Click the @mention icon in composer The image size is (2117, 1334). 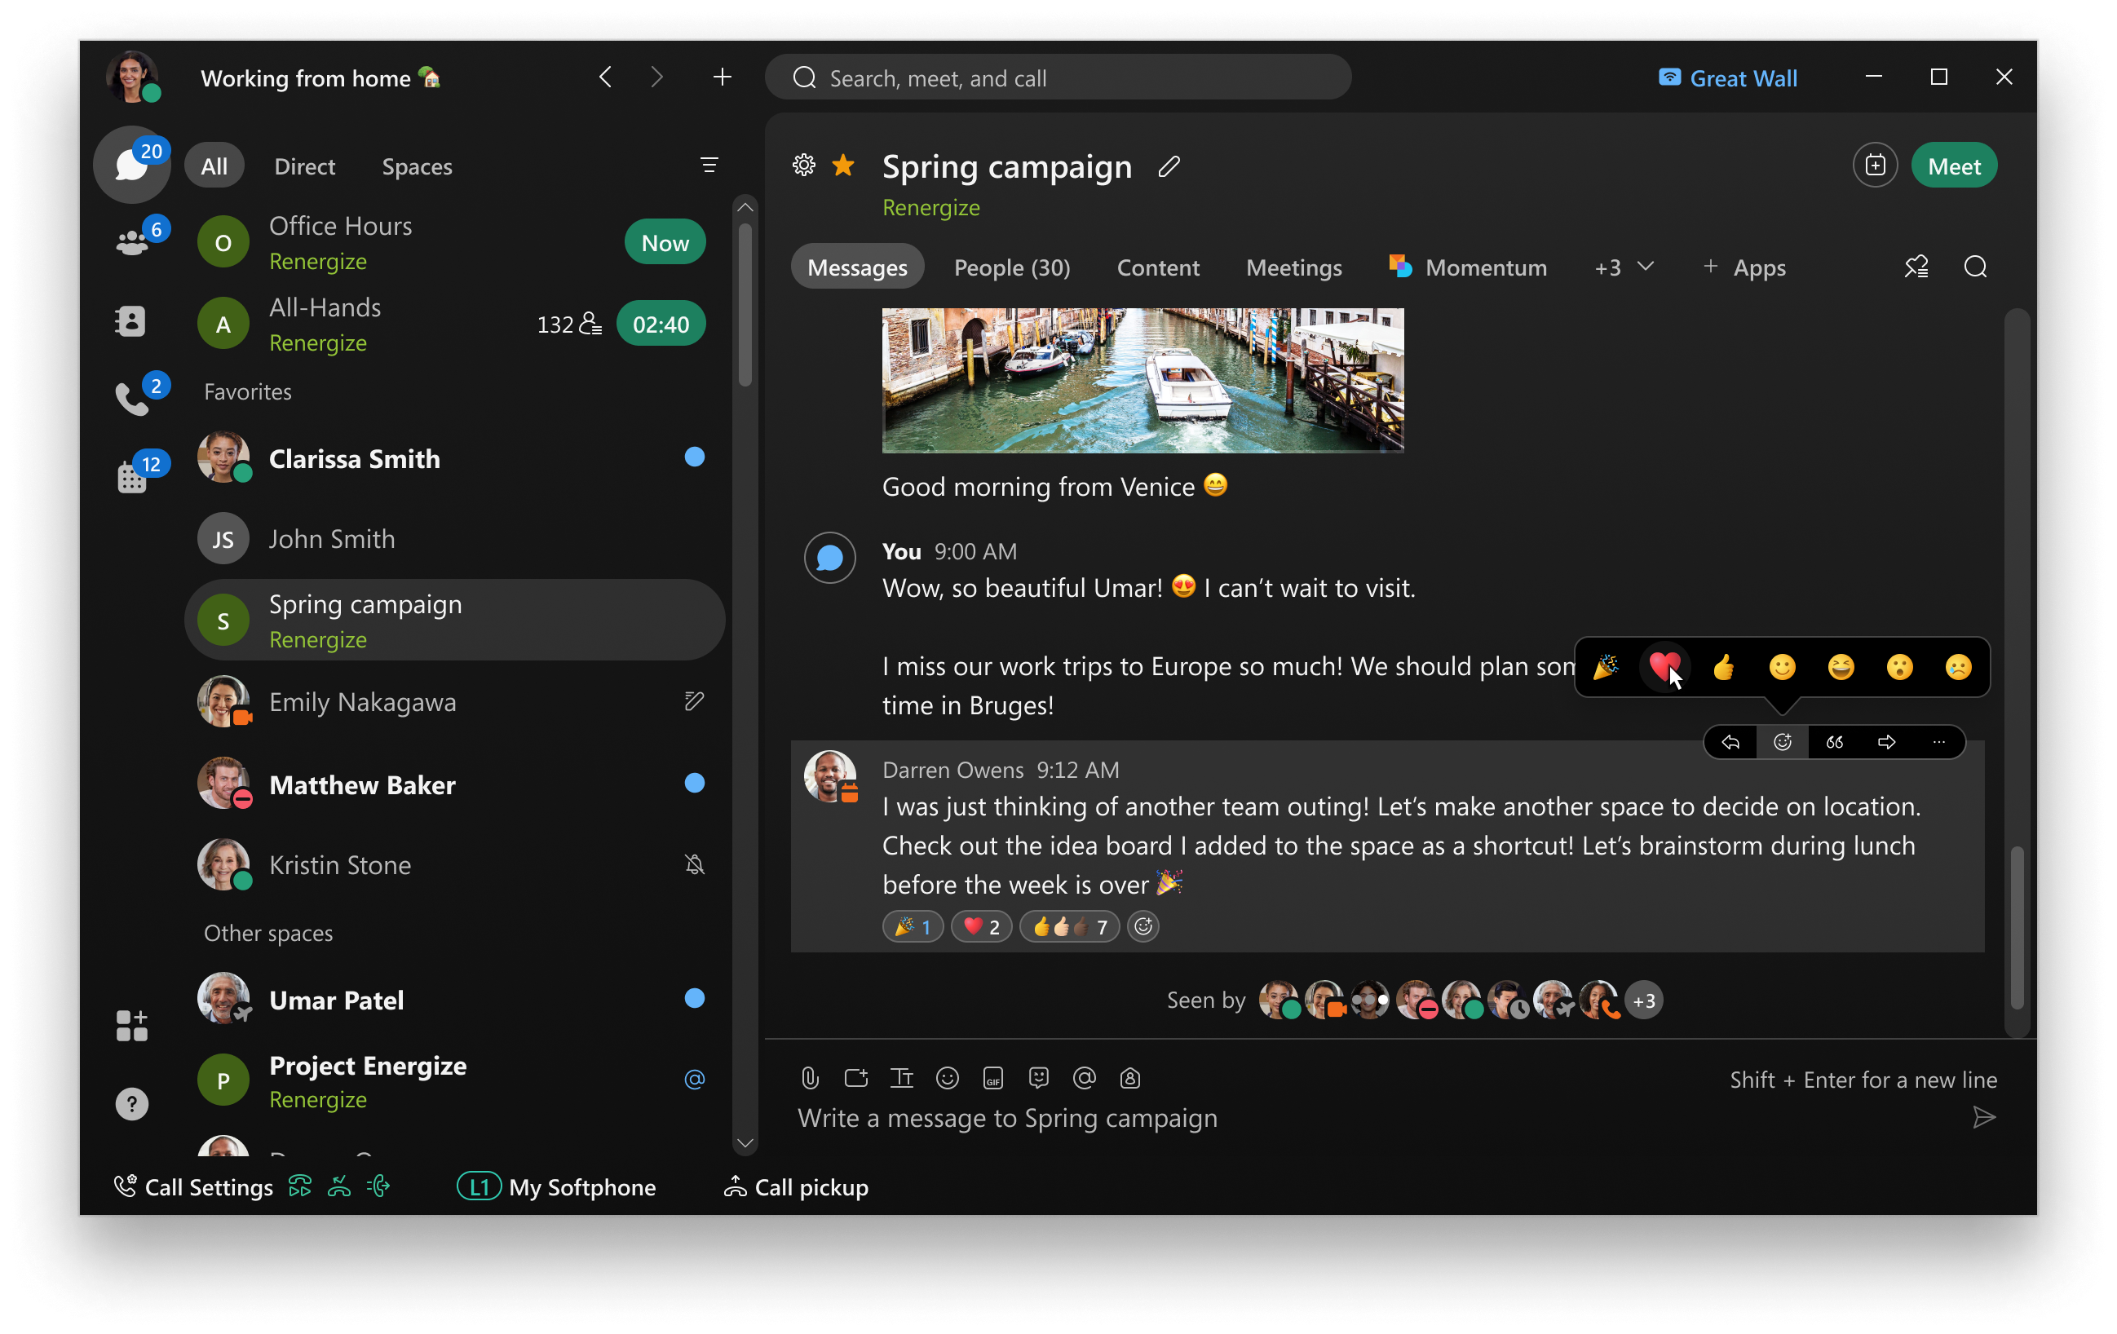1084,1078
